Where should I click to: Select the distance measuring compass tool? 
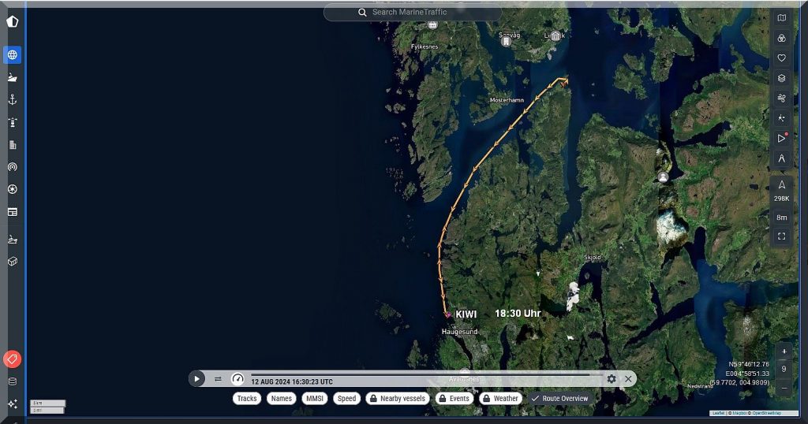781,158
